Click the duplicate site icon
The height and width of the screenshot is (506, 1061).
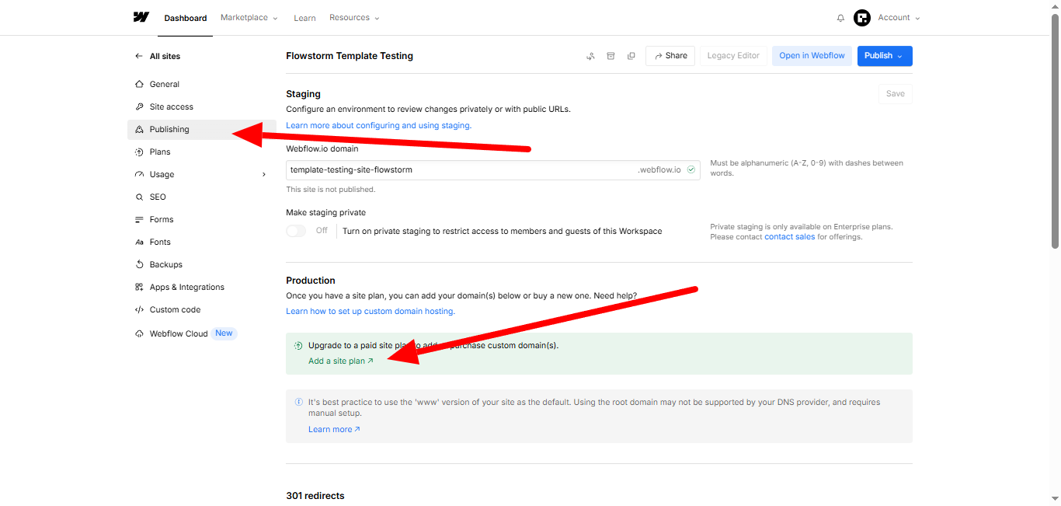pos(631,56)
